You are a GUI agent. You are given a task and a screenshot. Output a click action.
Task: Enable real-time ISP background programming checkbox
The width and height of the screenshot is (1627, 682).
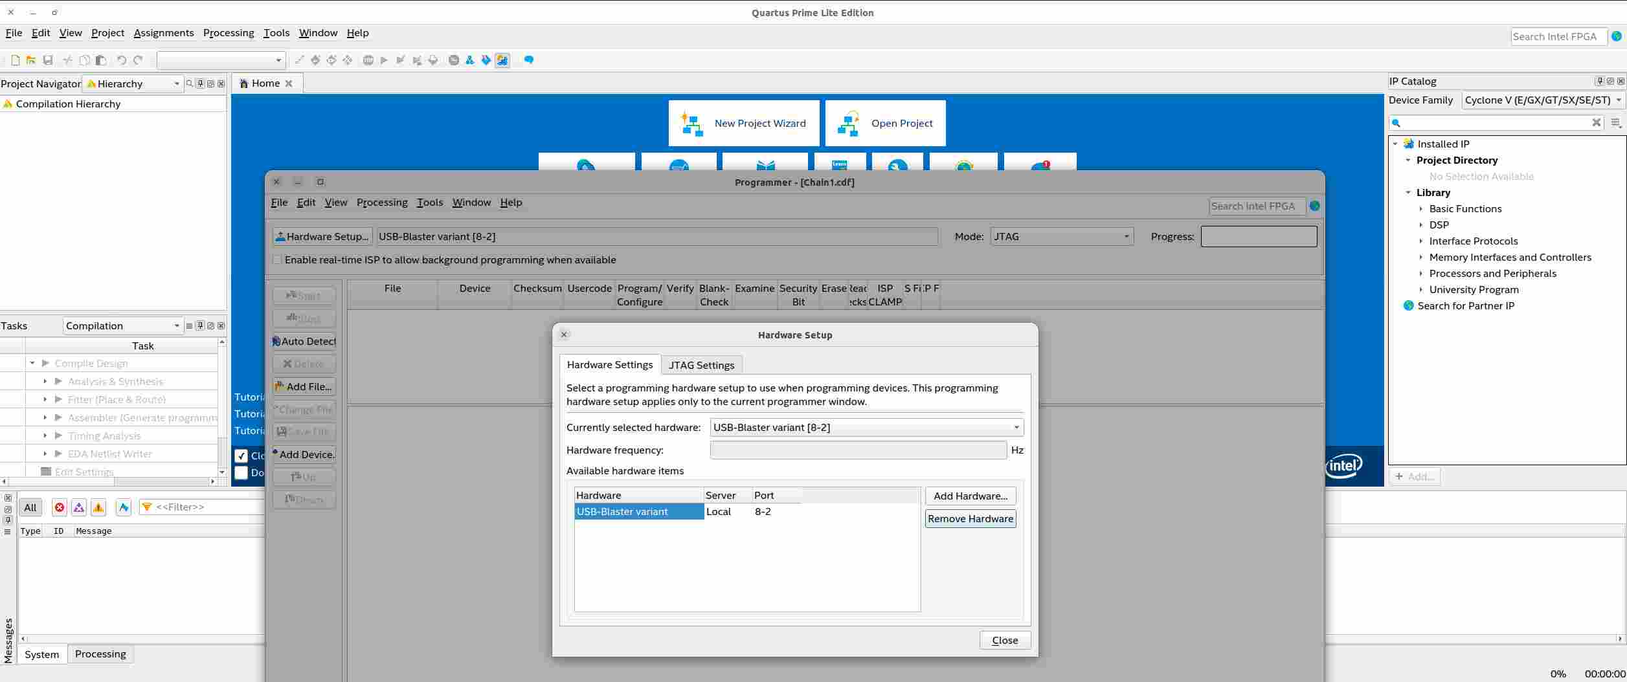point(277,259)
